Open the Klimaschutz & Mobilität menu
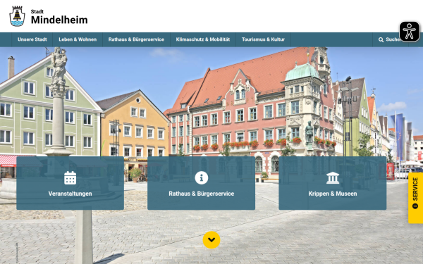 coord(203,39)
